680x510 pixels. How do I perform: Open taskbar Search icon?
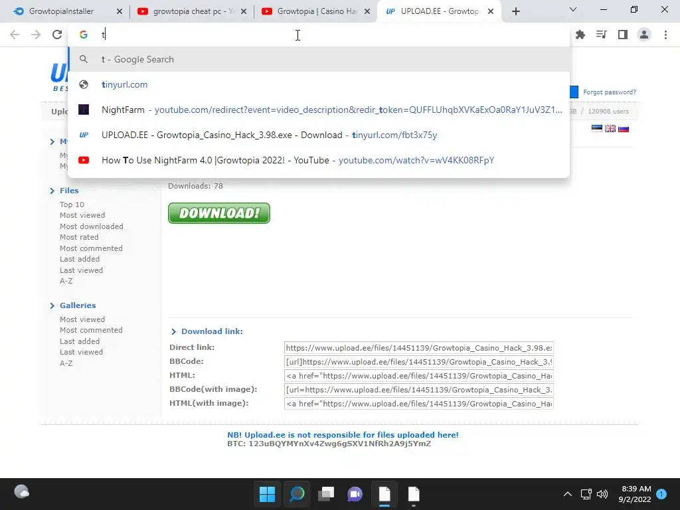click(297, 494)
